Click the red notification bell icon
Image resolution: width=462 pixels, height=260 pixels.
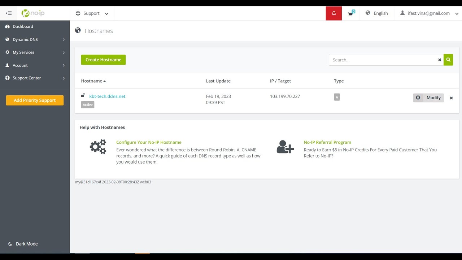coord(334,13)
